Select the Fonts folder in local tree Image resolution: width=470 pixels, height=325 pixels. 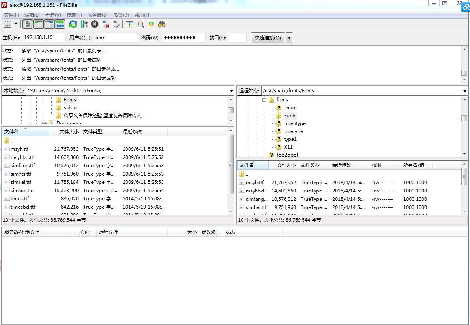coord(70,100)
